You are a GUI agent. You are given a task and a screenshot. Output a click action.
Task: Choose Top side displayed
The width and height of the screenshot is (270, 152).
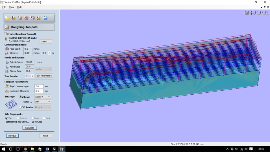point(6,118)
